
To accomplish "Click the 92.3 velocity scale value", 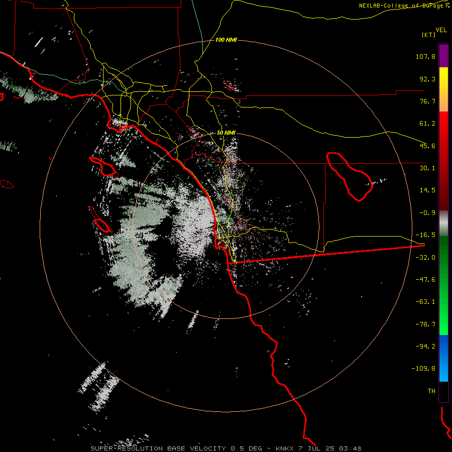I will pyautogui.click(x=427, y=79).
